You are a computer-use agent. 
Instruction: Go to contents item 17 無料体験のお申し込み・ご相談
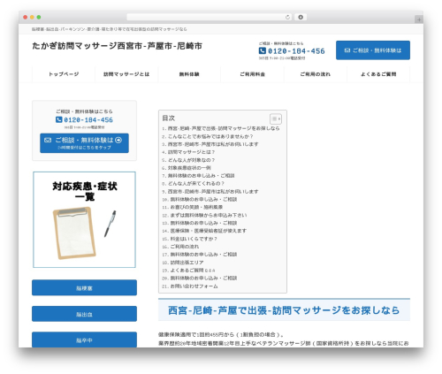tap(203, 255)
